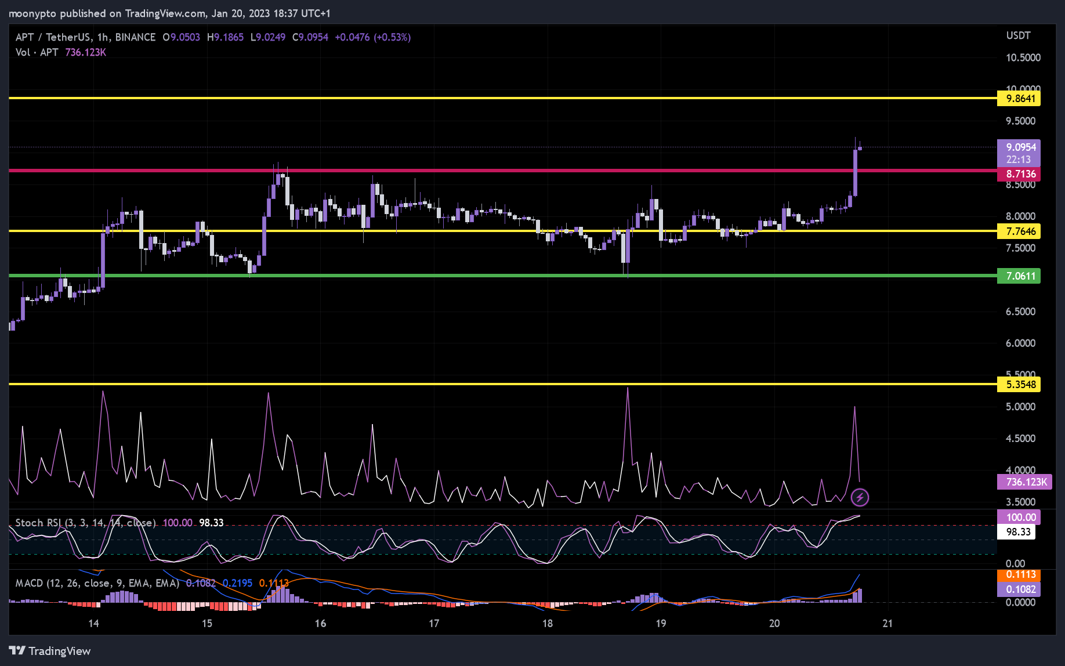Click the close value C9.0954
Image resolution: width=1065 pixels, height=666 pixels.
[x=310, y=37]
